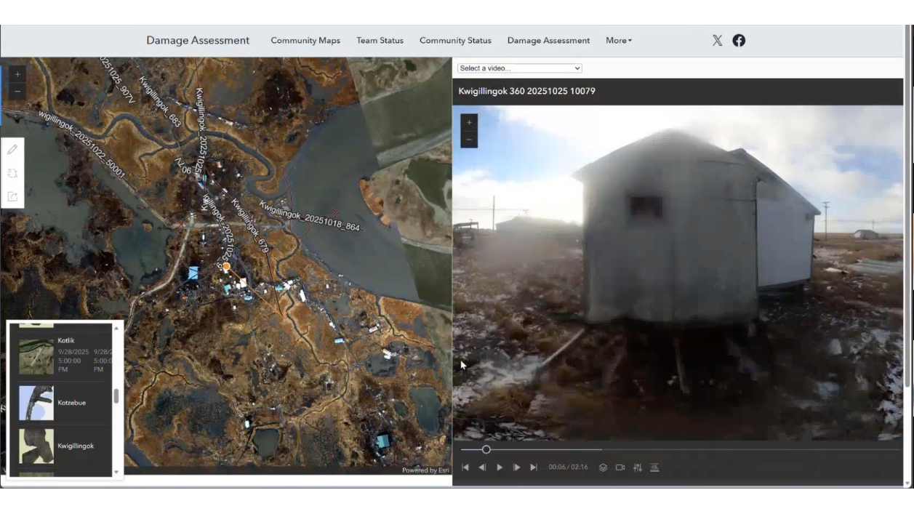Click the refresh layers icon below the pencil tool
Screen dimensions: 914x514
12,173
